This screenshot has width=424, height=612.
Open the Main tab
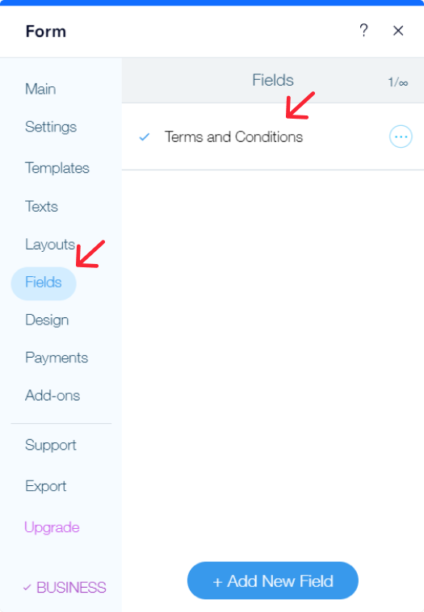pyautogui.click(x=40, y=89)
